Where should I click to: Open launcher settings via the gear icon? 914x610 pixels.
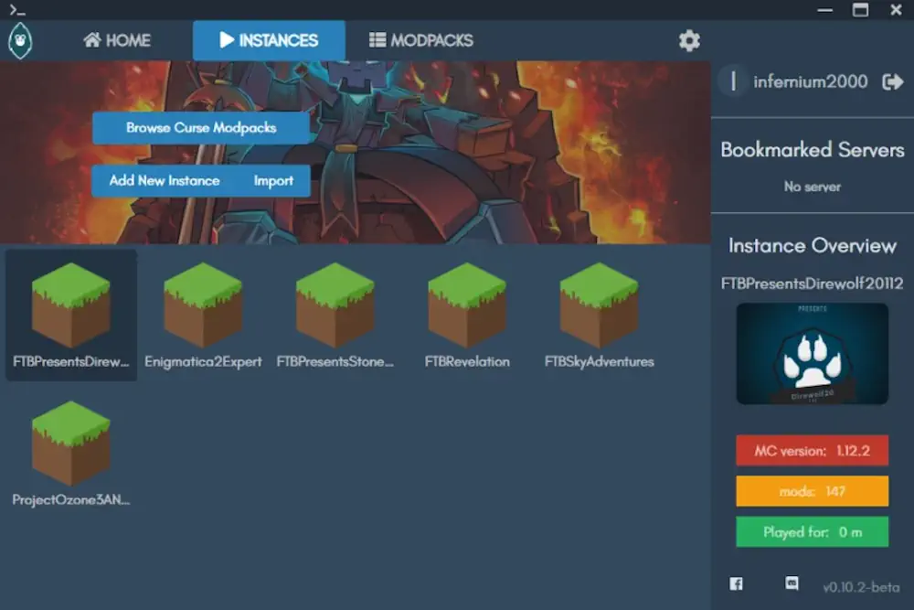[x=689, y=40]
